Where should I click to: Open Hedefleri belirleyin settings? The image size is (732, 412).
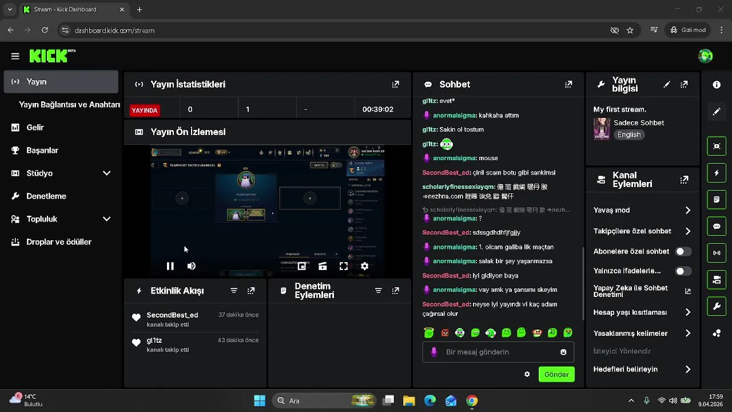(642, 369)
